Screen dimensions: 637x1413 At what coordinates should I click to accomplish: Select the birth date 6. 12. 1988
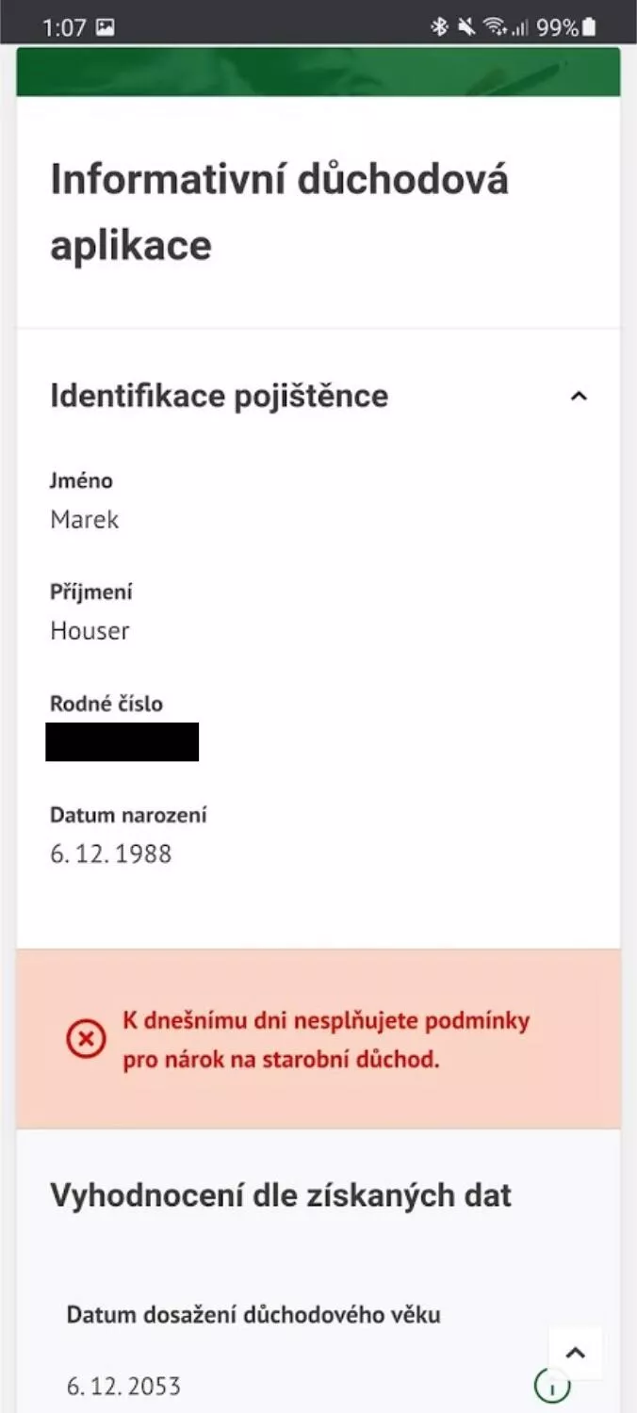pyautogui.click(x=111, y=854)
